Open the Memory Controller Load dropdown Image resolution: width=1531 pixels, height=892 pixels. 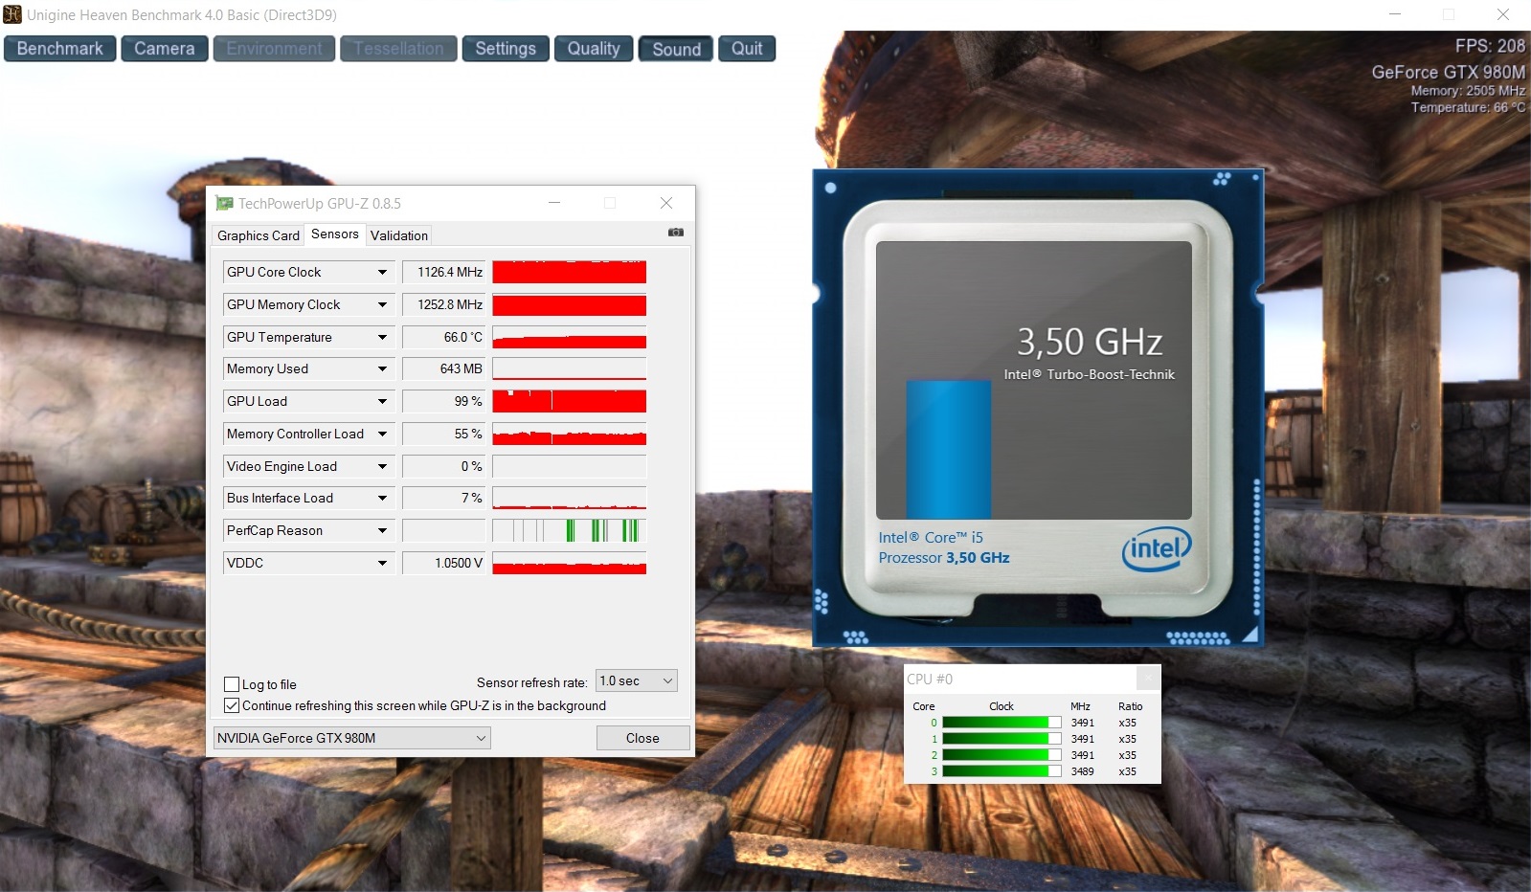tap(382, 435)
